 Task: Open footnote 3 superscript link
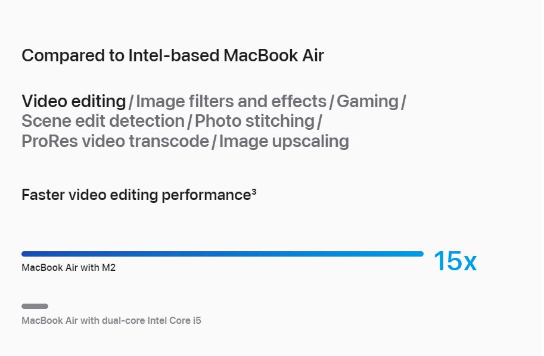[254, 191]
